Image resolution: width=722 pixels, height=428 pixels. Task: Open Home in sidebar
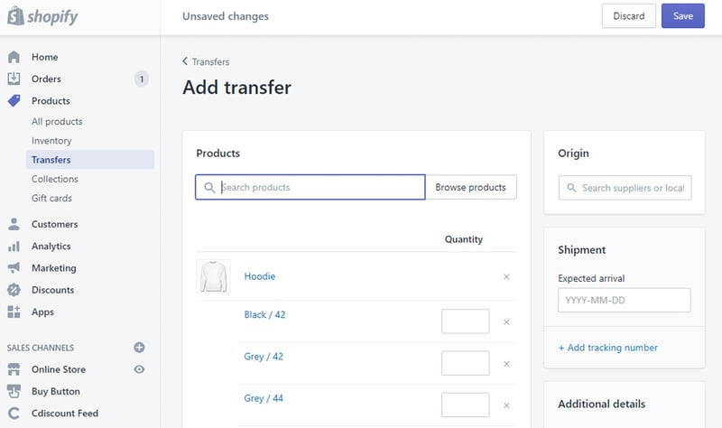44,57
